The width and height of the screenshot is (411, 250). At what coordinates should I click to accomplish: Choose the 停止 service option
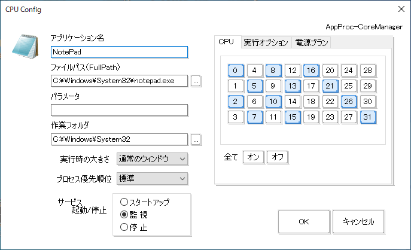[x=125, y=227]
